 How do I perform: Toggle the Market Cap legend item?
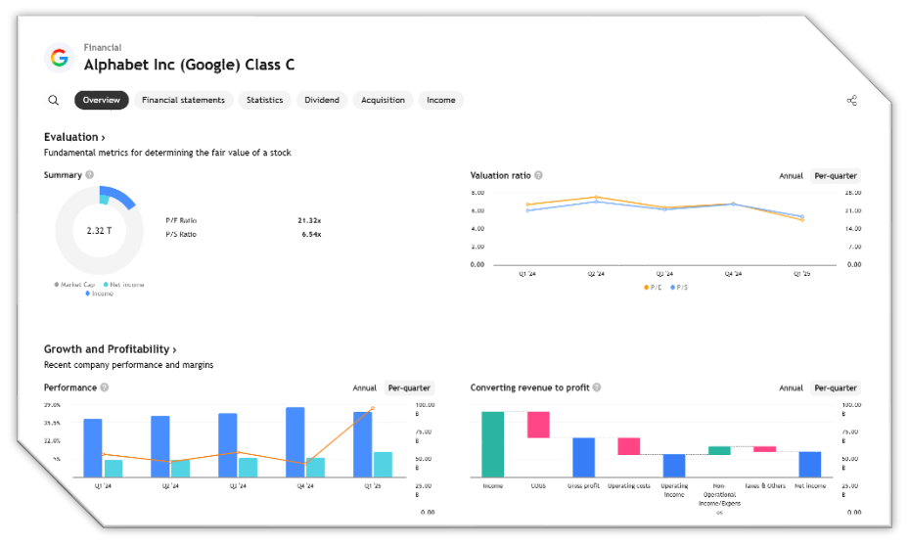[74, 285]
